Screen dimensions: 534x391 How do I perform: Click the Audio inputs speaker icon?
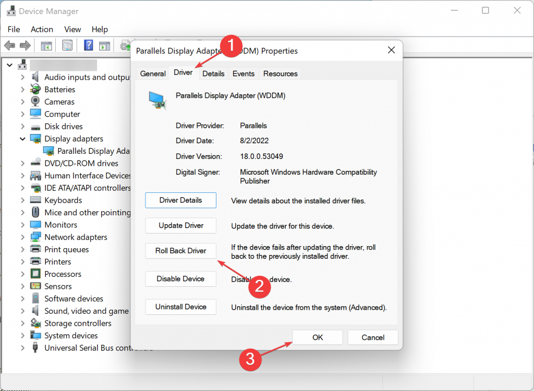click(35, 77)
